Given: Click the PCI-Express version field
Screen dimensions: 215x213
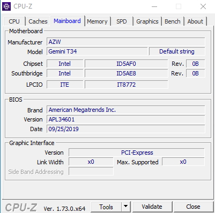Looking at the screenshot, I should (x=137, y=153).
